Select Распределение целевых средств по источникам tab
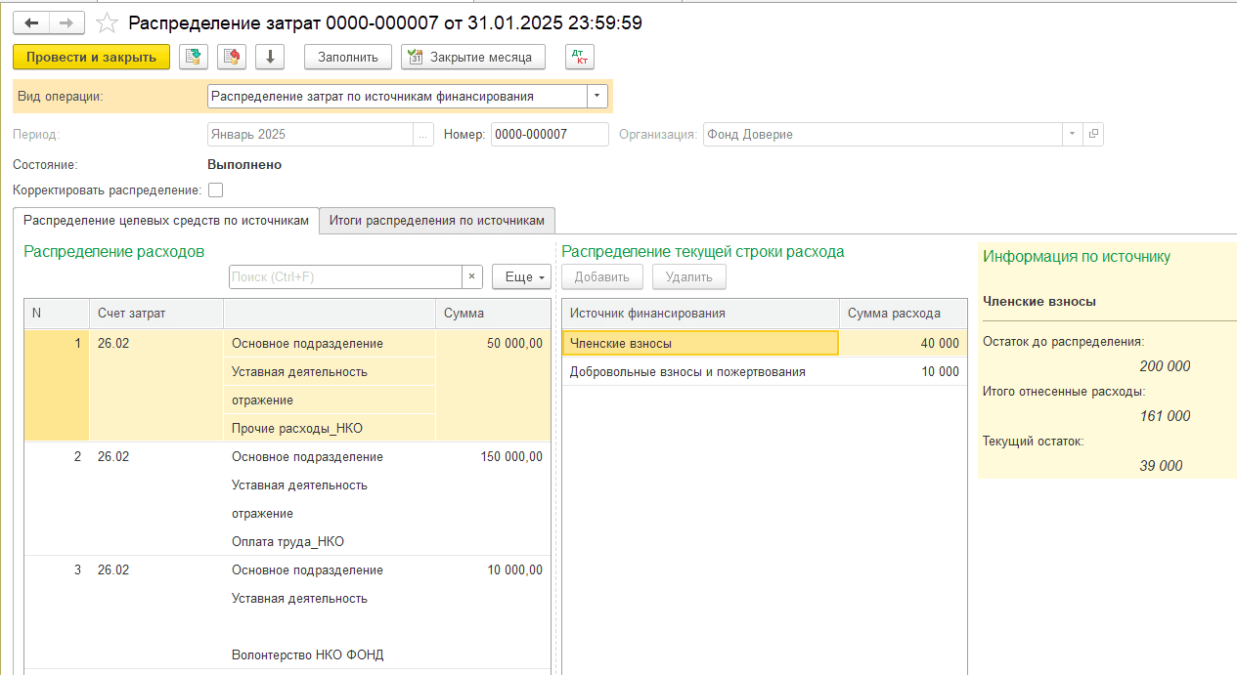 point(166,221)
